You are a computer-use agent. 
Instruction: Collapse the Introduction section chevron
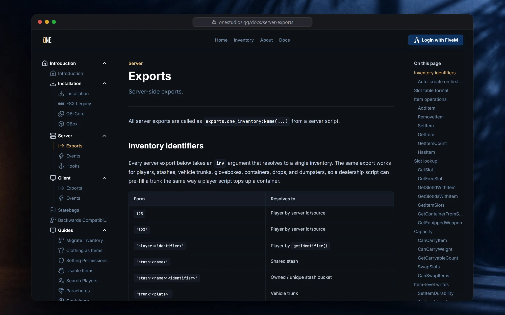pos(105,63)
